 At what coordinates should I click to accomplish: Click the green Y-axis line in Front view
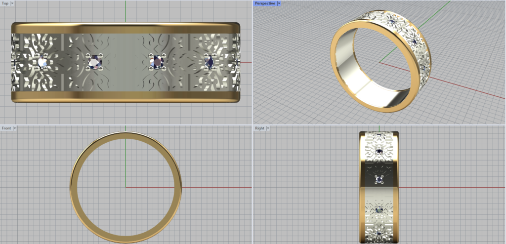coord(126,163)
